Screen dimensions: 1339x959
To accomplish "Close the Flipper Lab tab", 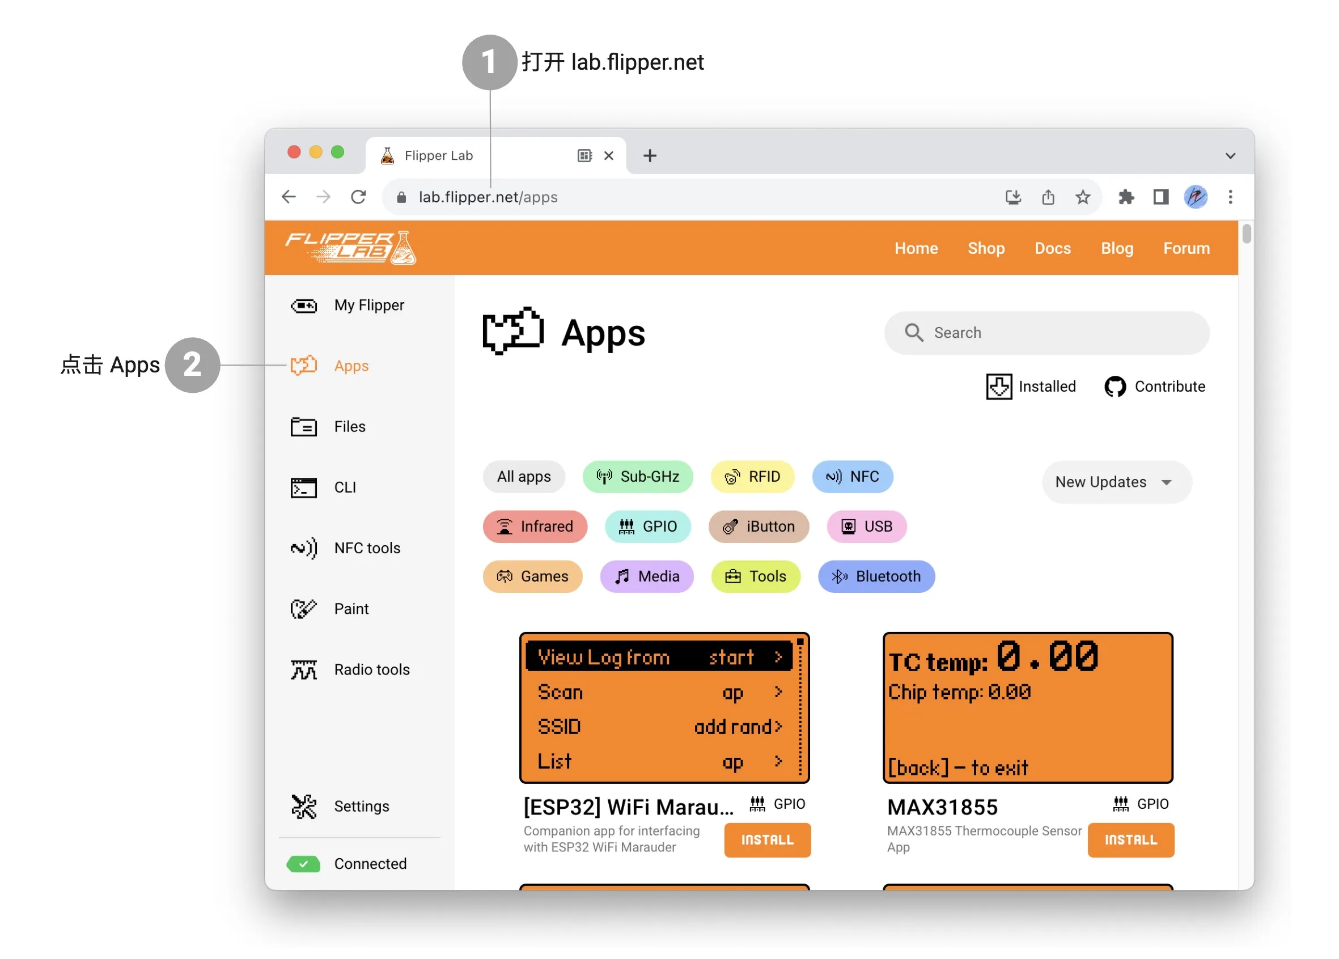I will coord(609,155).
